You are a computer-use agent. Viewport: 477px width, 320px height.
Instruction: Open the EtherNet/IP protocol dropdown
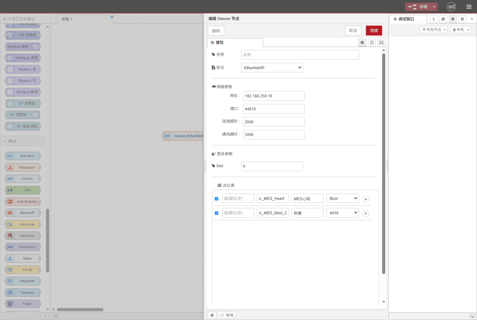[x=272, y=68]
